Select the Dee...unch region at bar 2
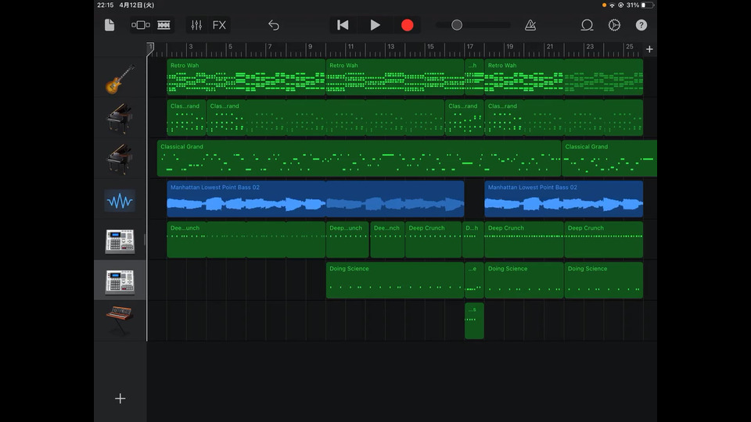 click(x=246, y=240)
